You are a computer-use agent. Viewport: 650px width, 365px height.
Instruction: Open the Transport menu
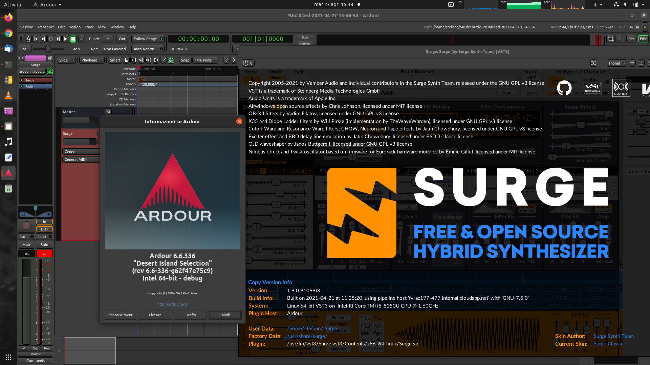click(x=45, y=27)
